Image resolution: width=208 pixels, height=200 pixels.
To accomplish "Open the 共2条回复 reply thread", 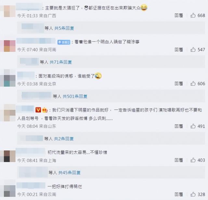I will click(64, 139).
